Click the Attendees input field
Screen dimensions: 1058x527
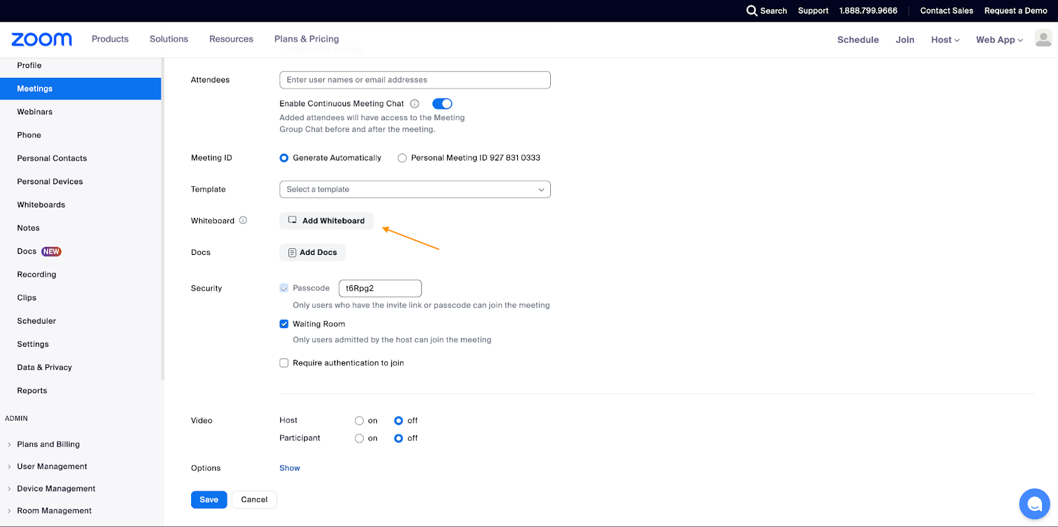[415, 80]
